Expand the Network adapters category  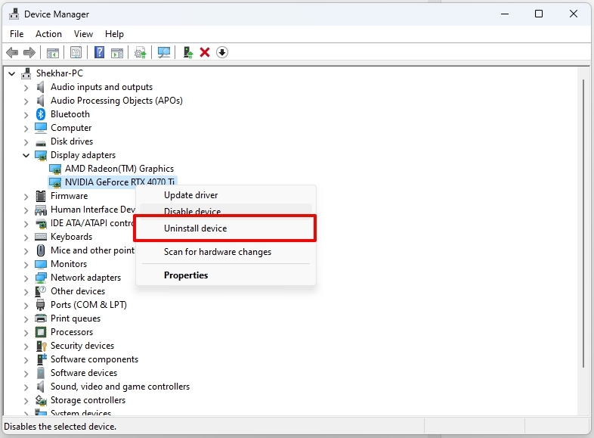[x=26, y=278]
